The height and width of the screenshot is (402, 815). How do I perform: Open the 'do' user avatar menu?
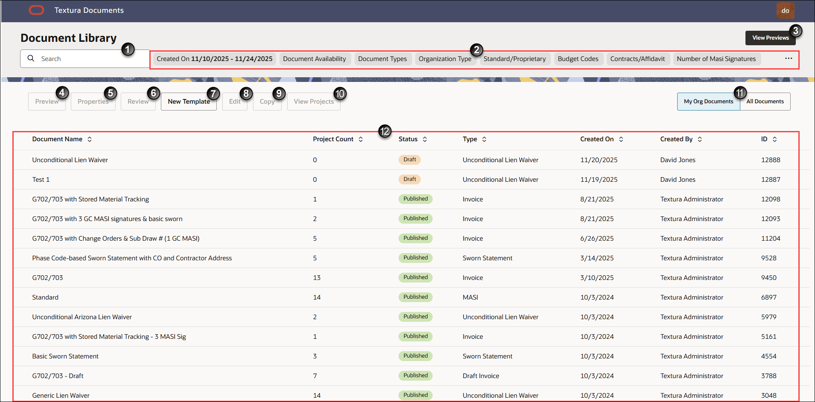(785, 10)
